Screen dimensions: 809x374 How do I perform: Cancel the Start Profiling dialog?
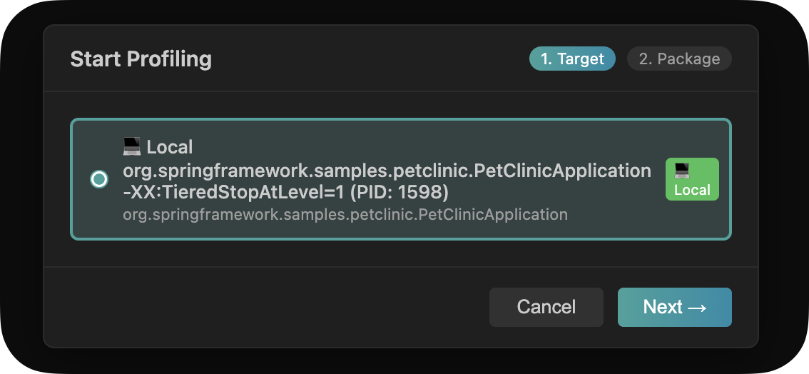pyautogui.click(x=546, y=307)
